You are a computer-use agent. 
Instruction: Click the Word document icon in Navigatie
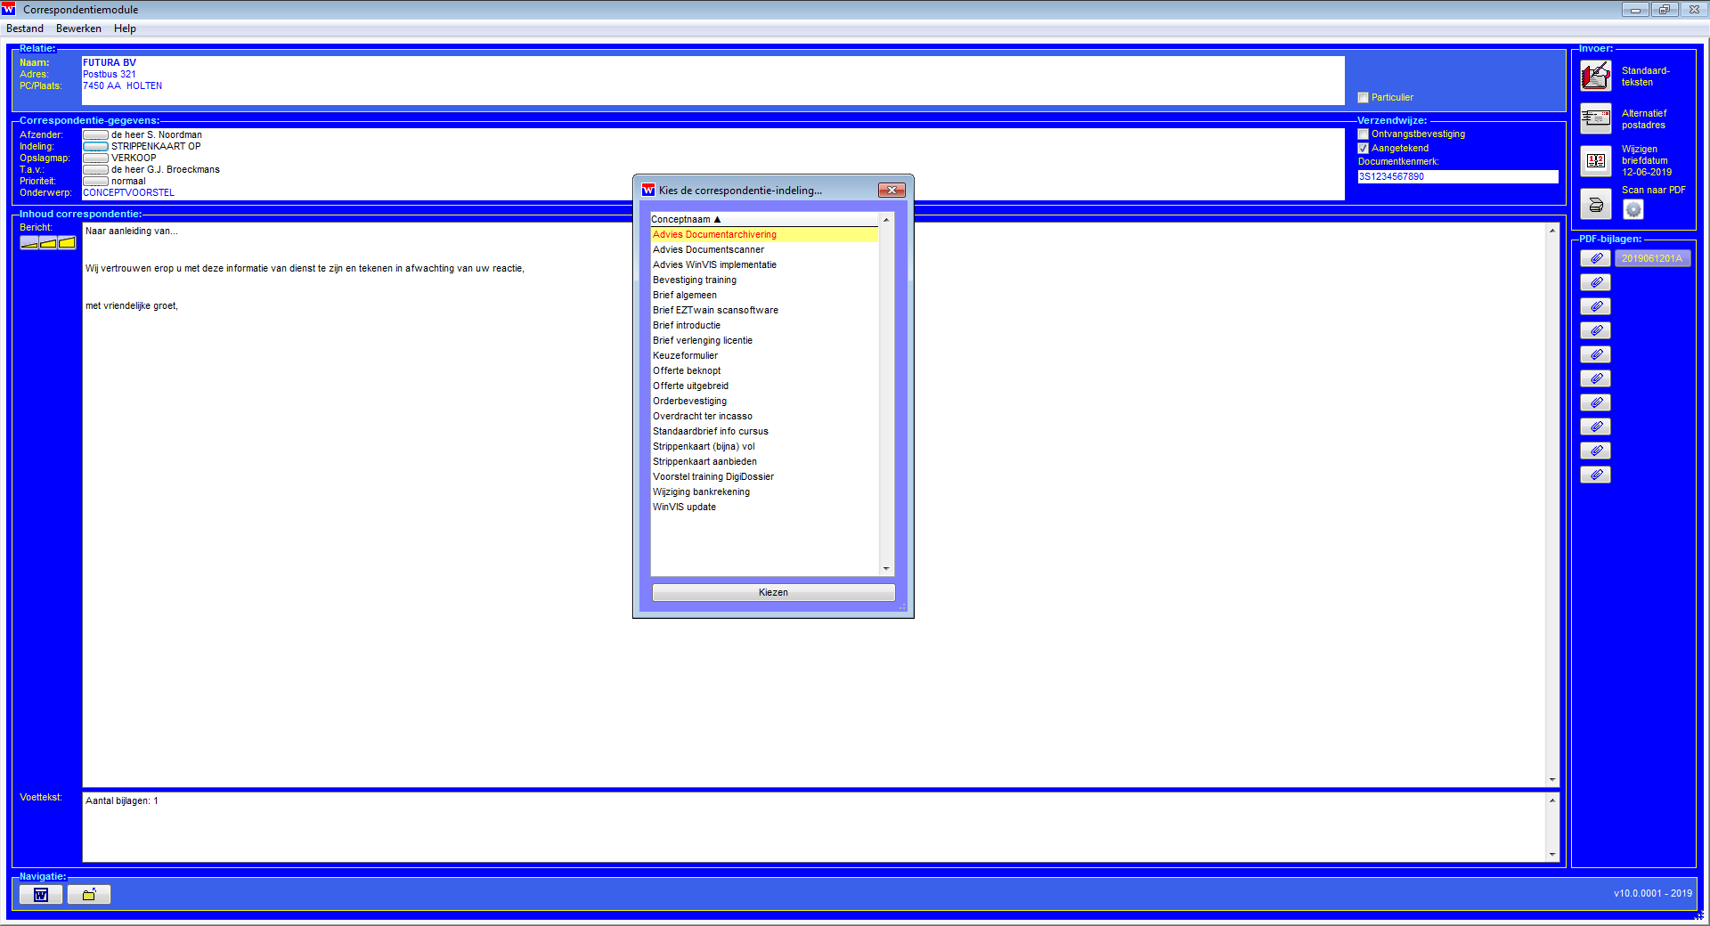[x=41, y=895]
